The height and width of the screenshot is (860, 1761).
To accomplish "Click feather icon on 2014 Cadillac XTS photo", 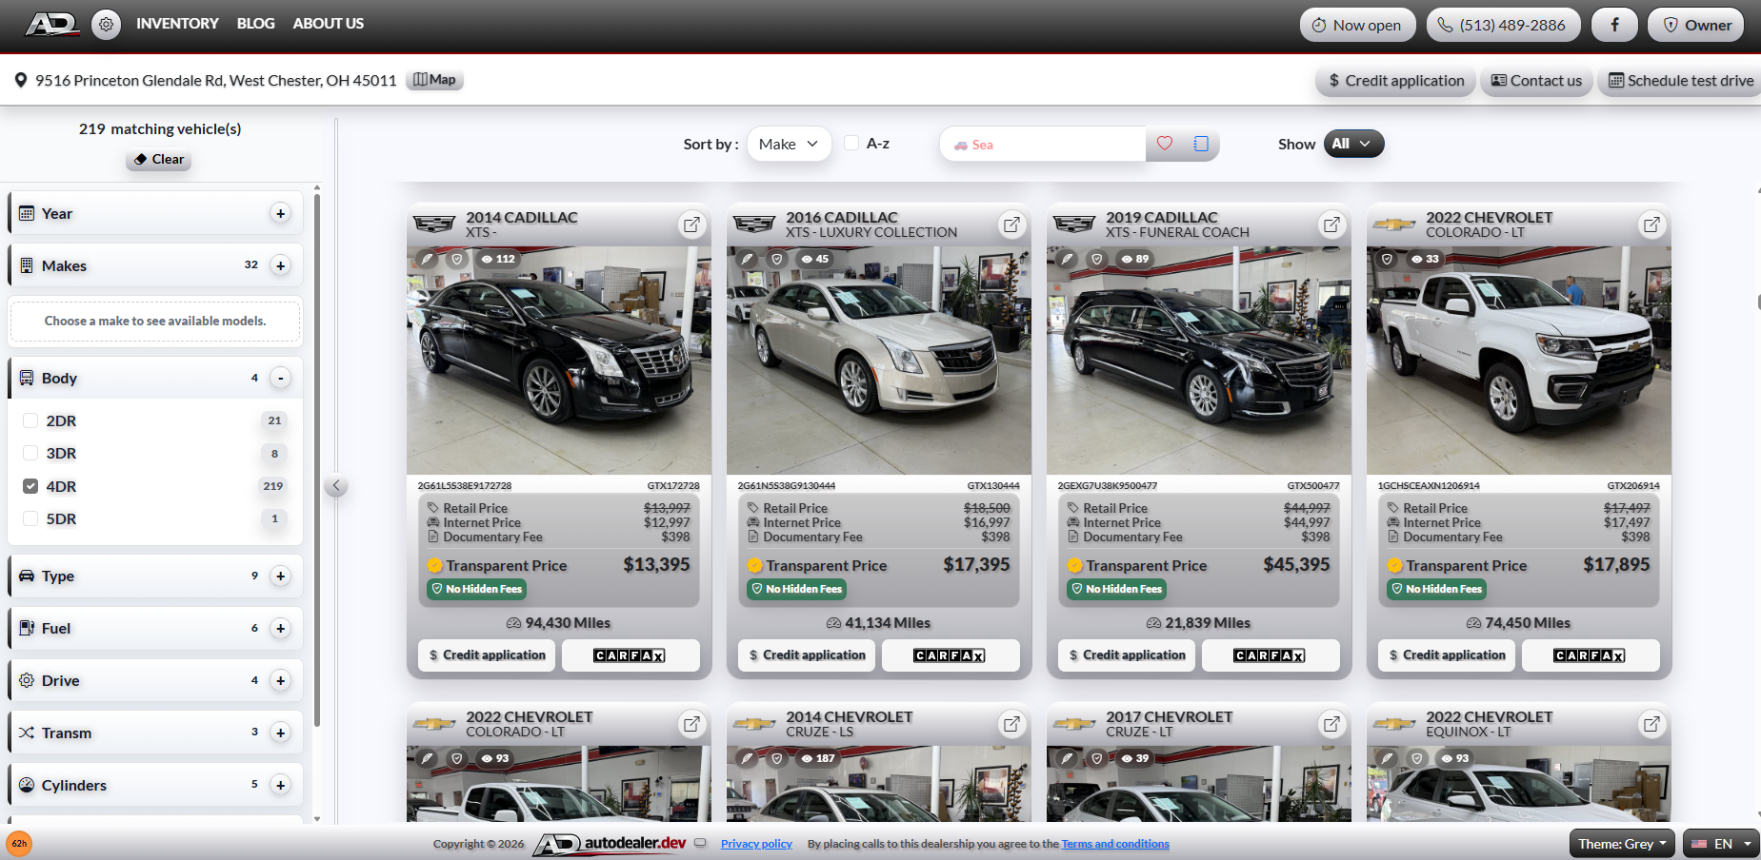I will (428, 259).
